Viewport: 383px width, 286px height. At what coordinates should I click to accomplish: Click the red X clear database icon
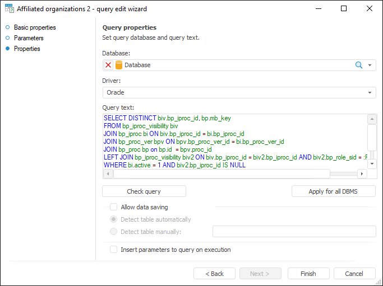pos(108,65)
